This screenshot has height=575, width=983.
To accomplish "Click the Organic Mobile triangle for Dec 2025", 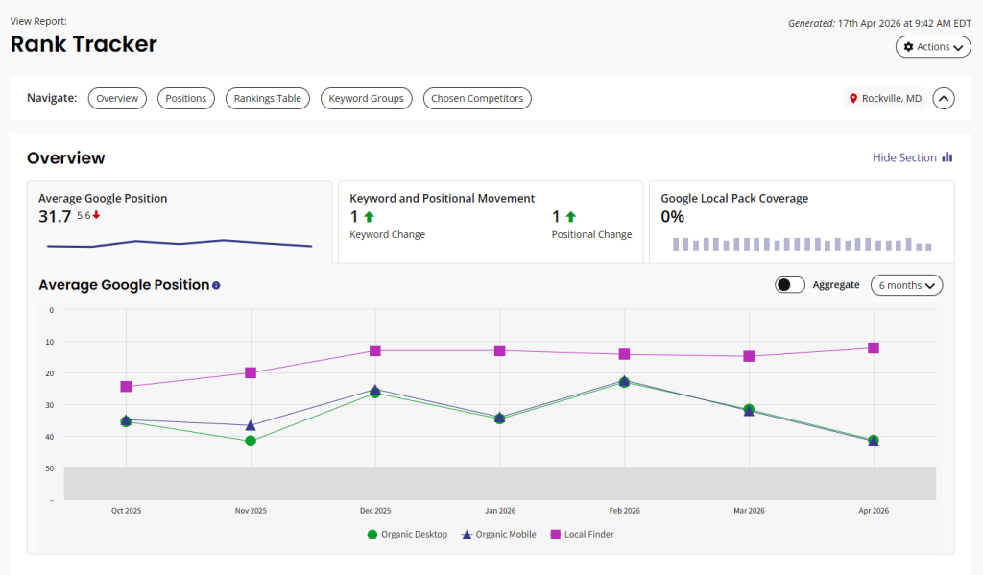I will 375,389.
